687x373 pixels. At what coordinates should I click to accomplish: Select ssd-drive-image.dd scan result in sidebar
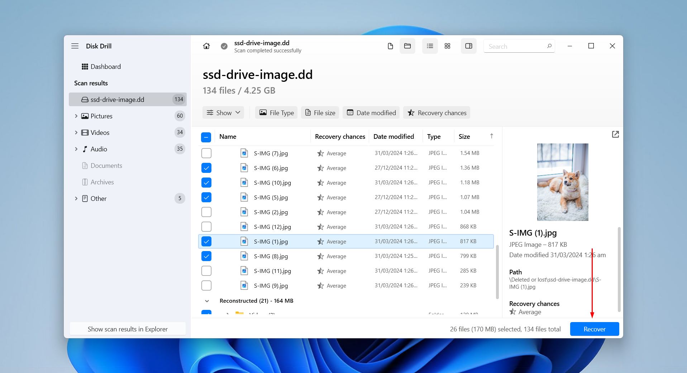[128, 99]
